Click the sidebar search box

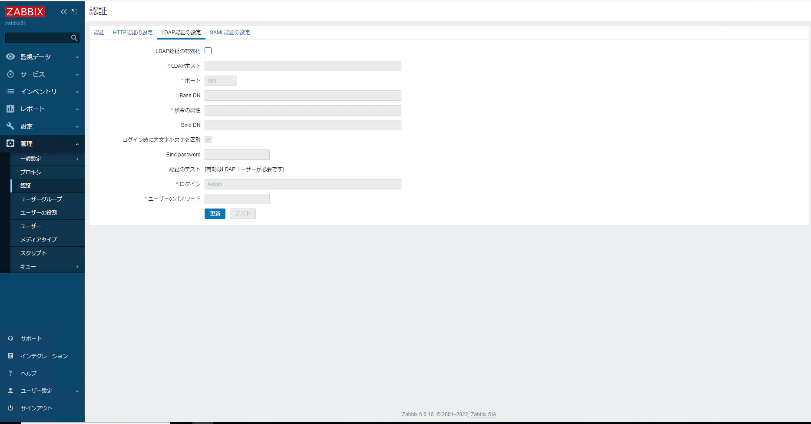tap(42, 38)
